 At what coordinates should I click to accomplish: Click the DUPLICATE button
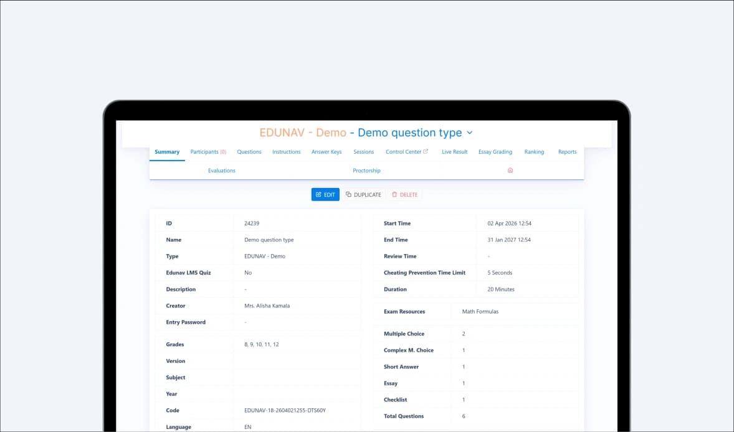363,195
